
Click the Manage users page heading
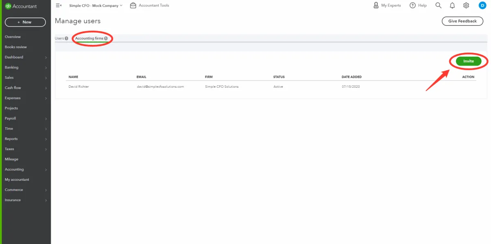78,21
